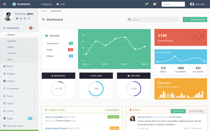Click the Pick Load 70% circular gauge

pyautogui.click(x=96, y=89)
